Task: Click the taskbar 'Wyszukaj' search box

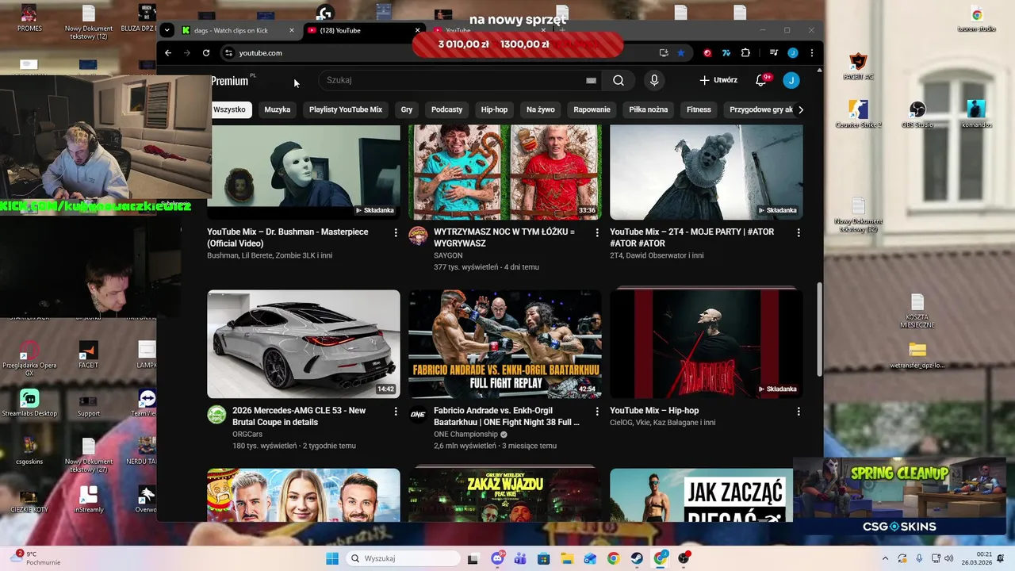Action: pos(401,558)
